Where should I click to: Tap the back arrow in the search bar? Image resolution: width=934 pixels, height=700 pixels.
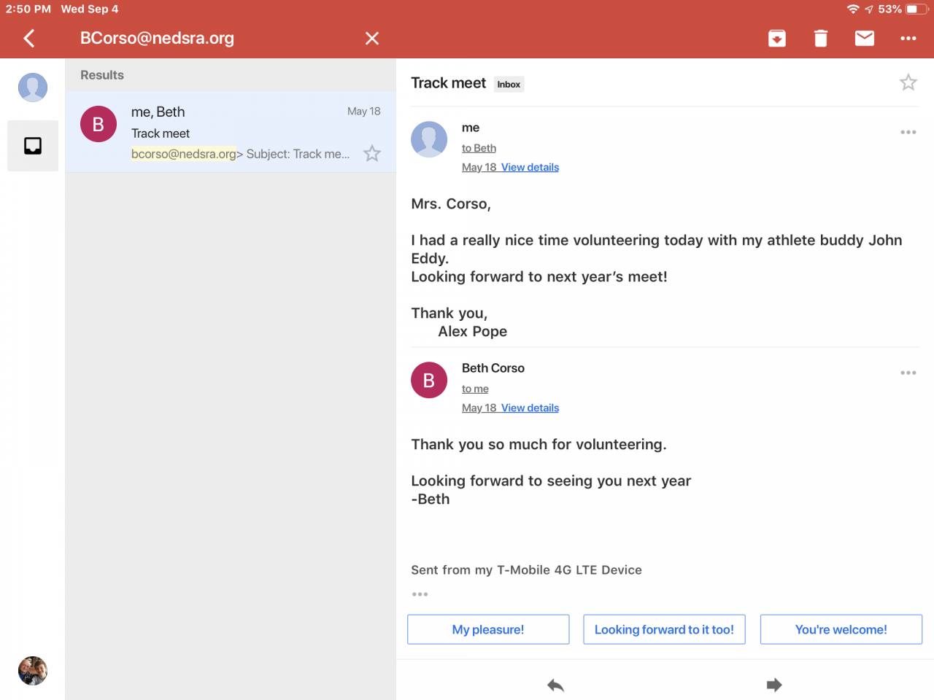click(x=29, y=38)
